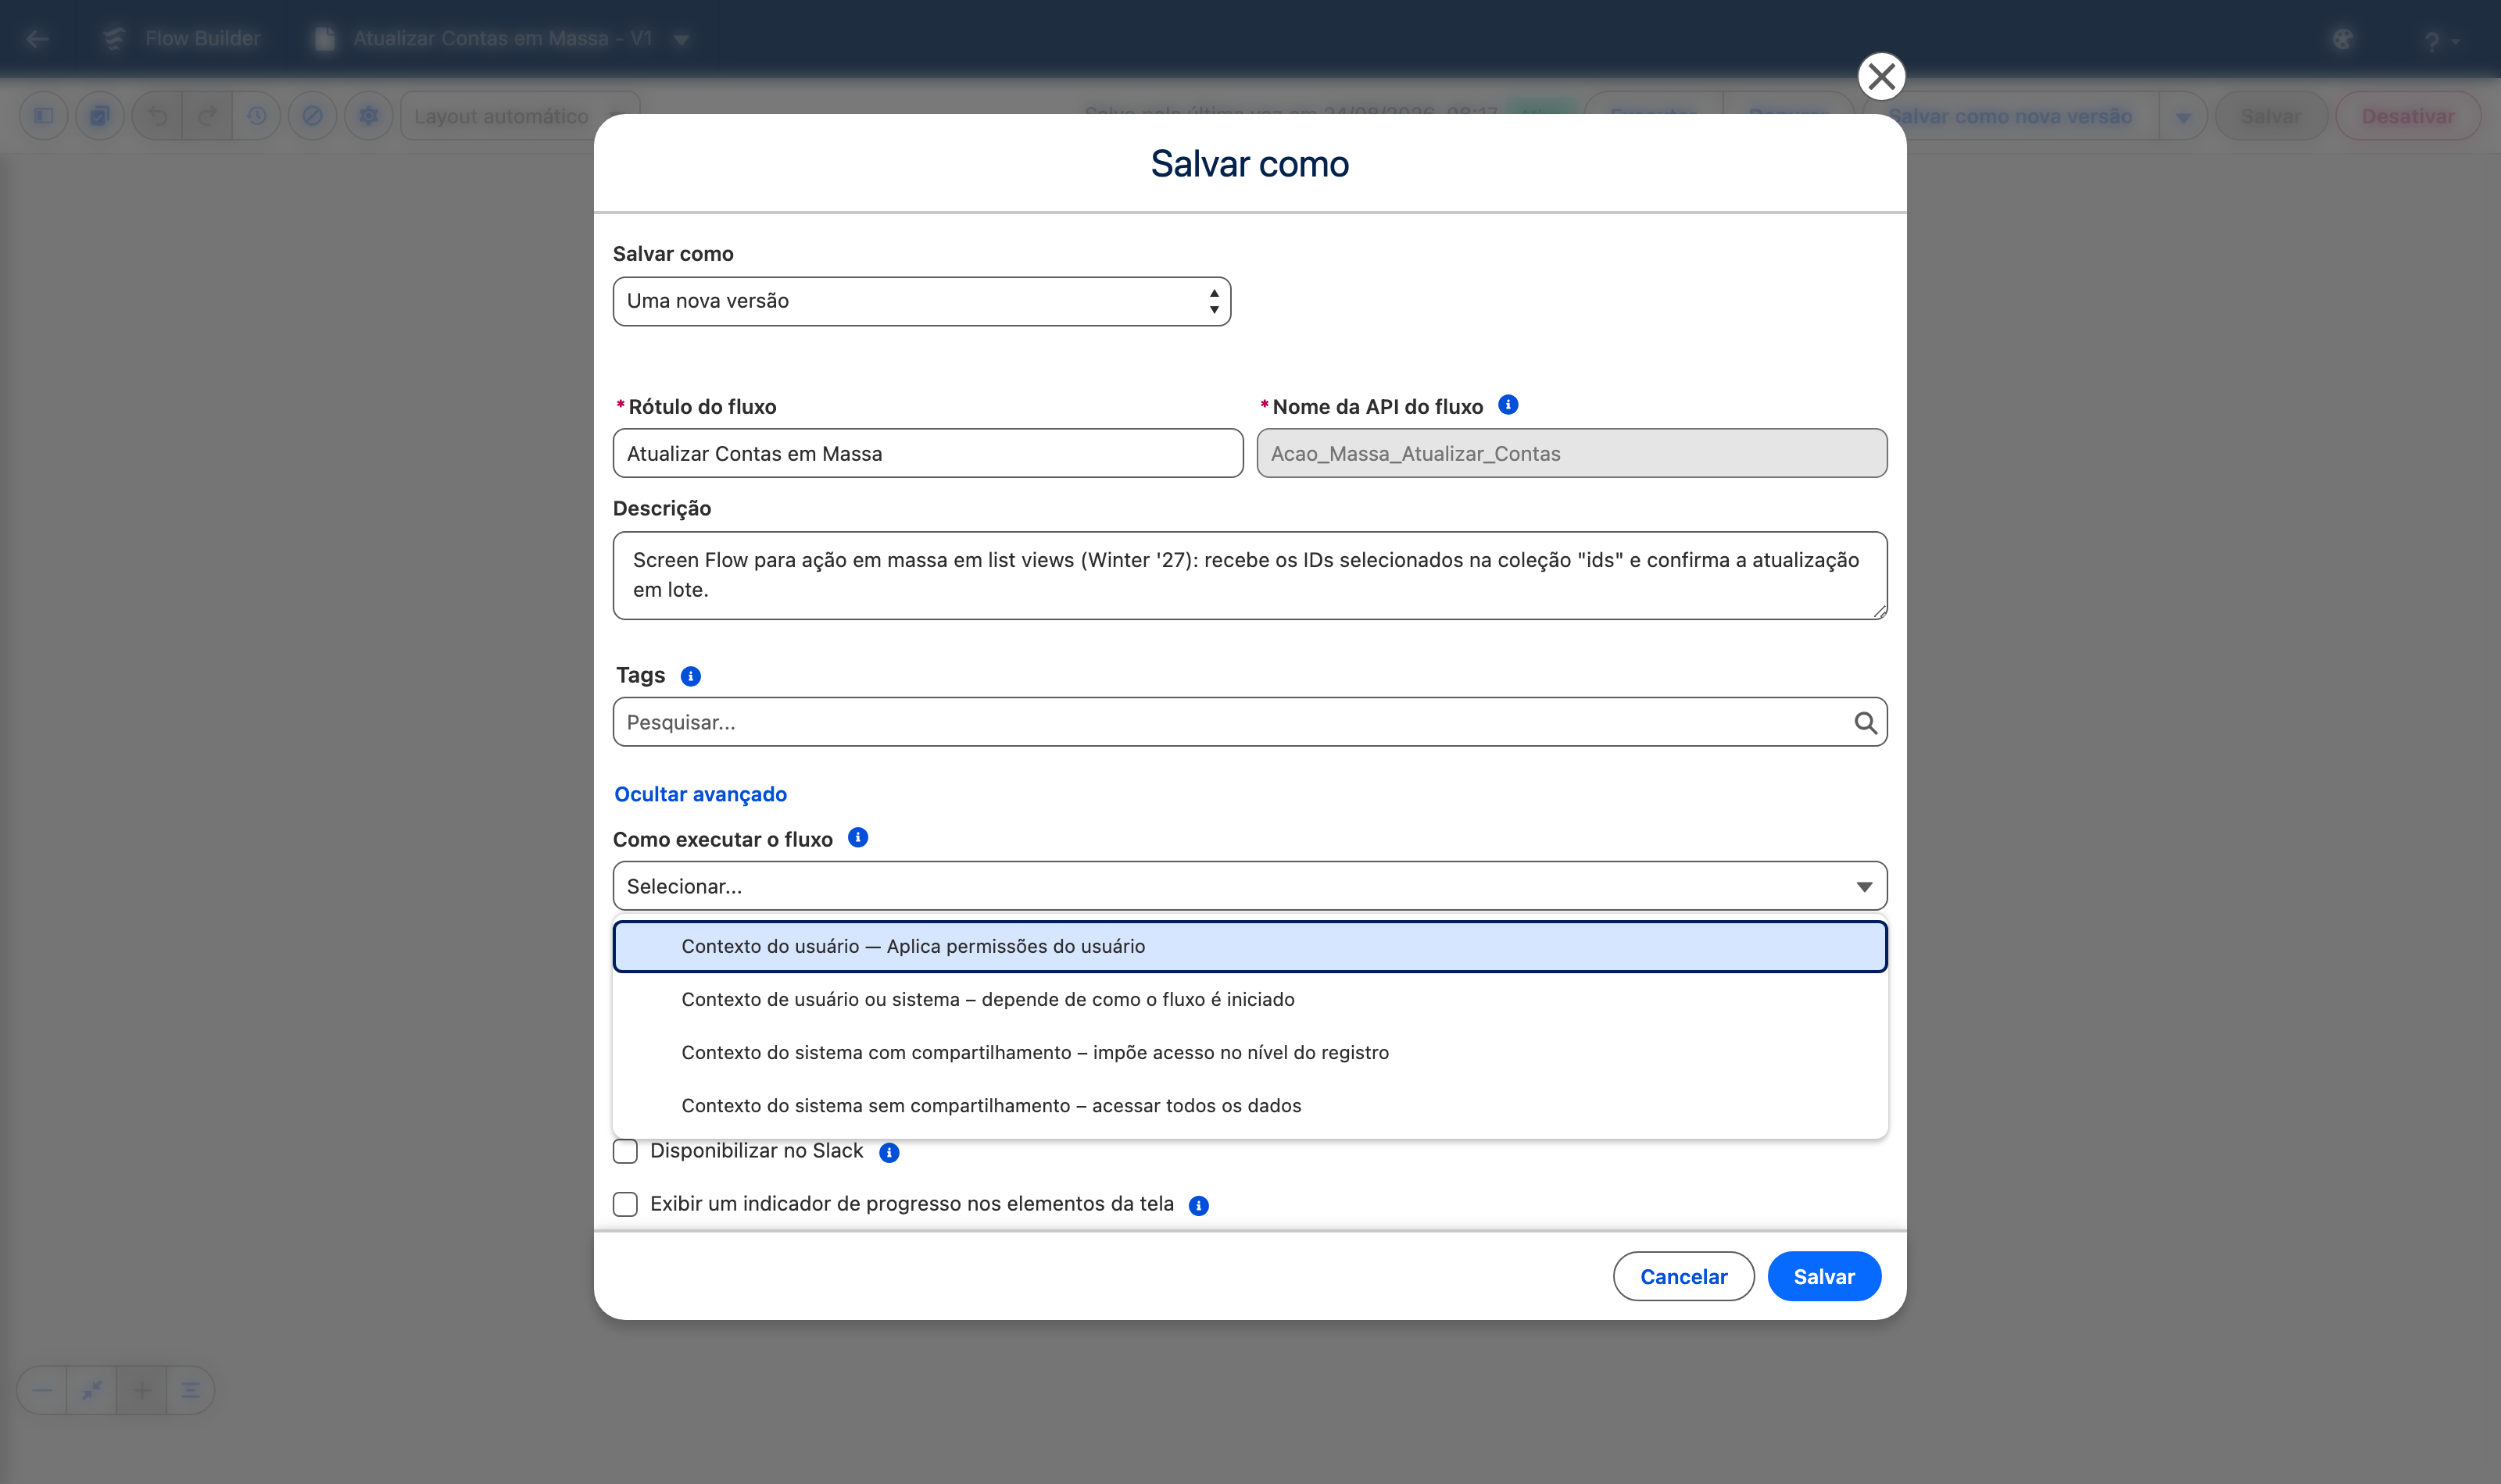Open the Salvar como type select
Screen dimensions: 2501x1484
coord(921,301)
